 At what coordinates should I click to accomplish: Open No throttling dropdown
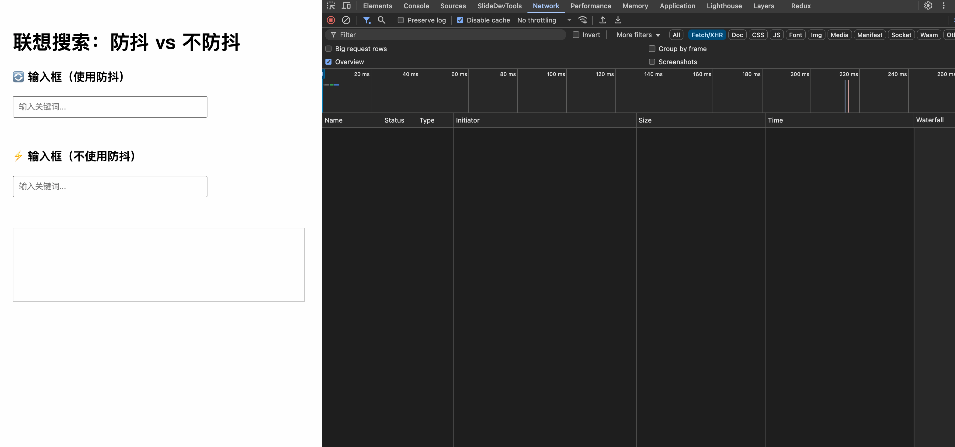coord(543,20)
